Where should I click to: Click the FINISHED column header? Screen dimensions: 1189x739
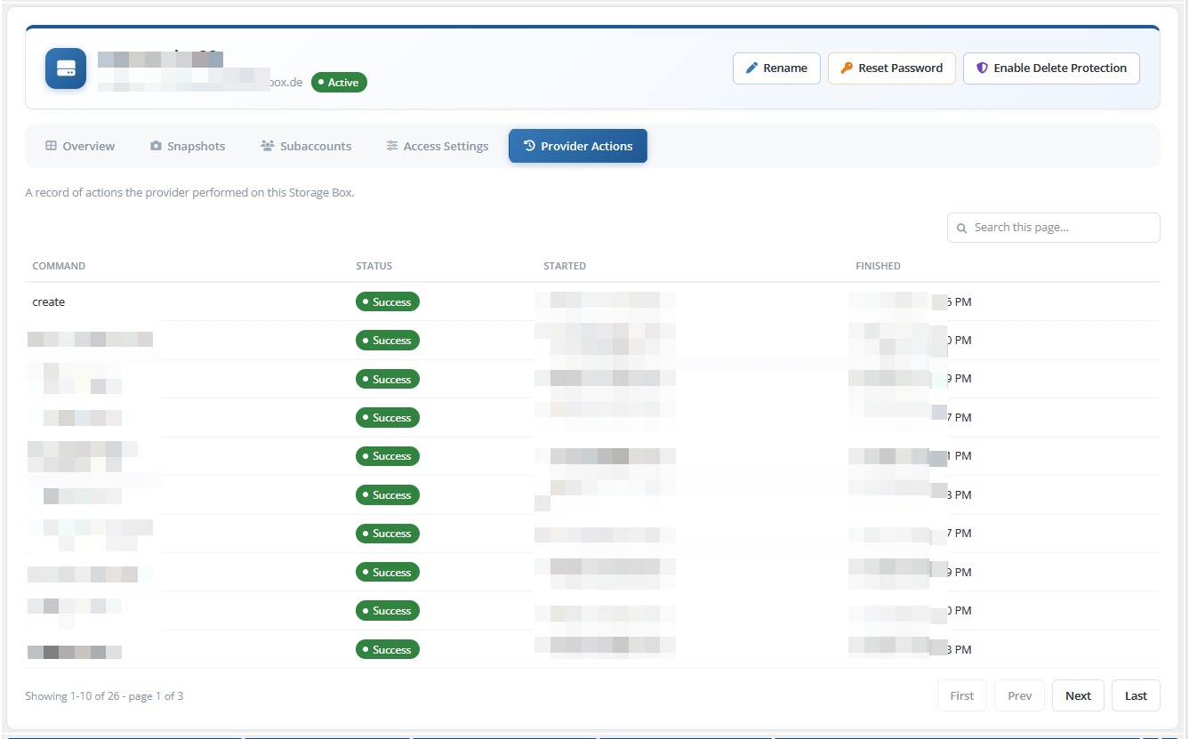click(x=878, y=266)
